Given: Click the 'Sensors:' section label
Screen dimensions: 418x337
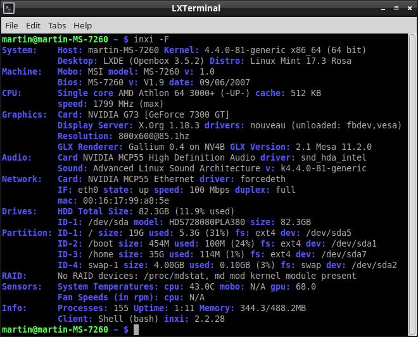Looking at the screenshot, I should point(22,286).
